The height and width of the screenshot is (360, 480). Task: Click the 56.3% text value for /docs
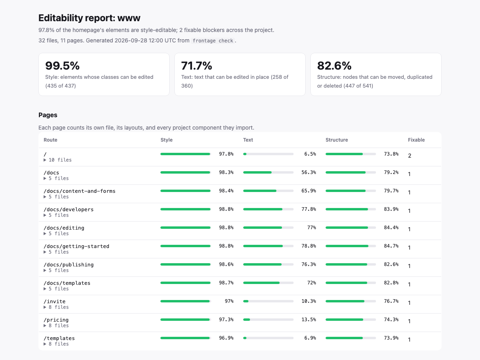pyautogui.click(x=309, y=172)
